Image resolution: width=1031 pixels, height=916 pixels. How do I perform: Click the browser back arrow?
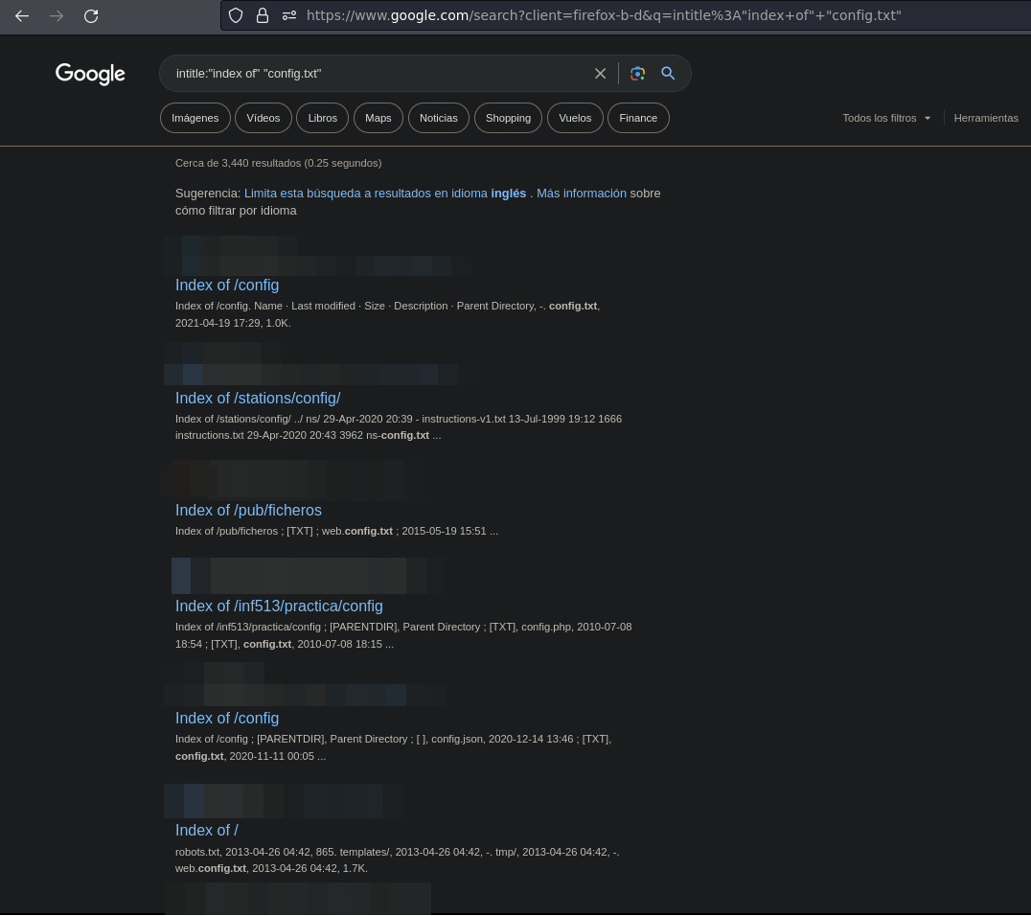click(22, 15)
